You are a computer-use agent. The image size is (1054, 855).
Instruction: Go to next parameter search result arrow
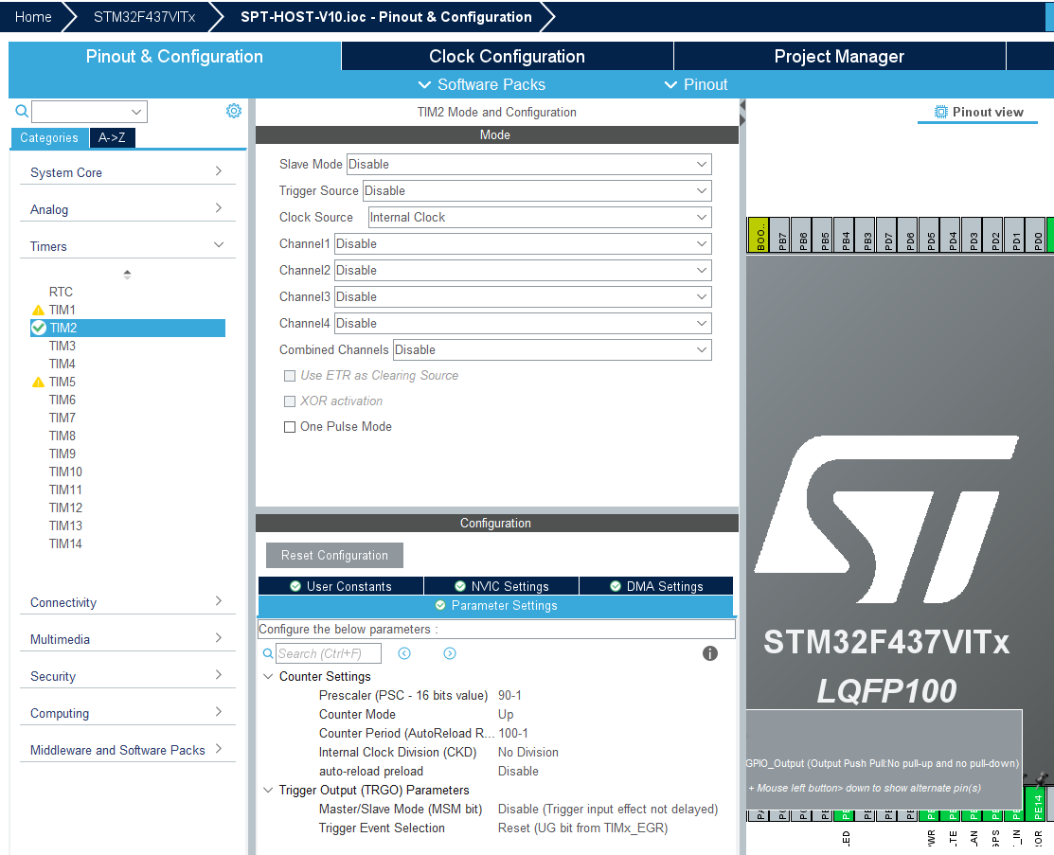click(450, 653)
